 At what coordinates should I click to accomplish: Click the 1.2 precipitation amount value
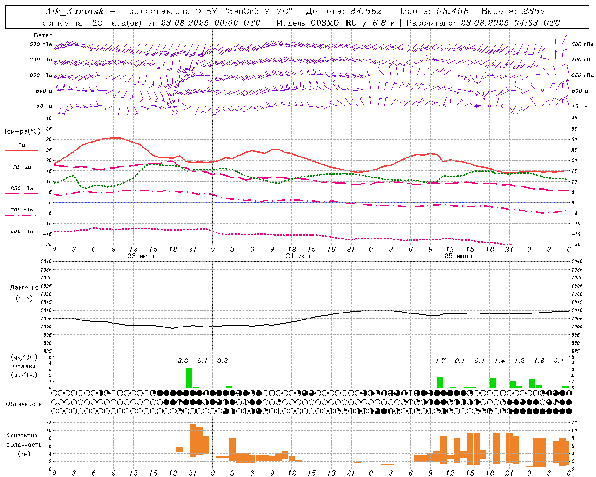(519, 361)
